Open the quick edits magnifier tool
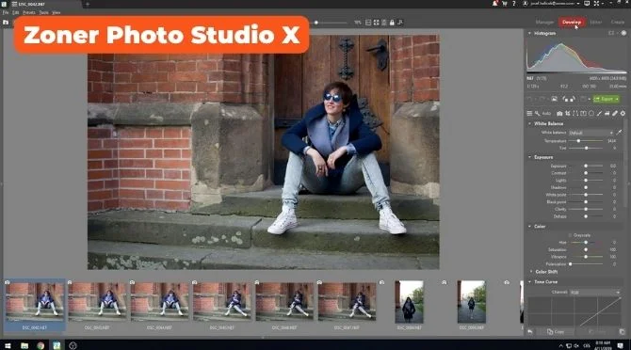Image resolution: width=631 pixels, height=350 pixels. point(537,114)
